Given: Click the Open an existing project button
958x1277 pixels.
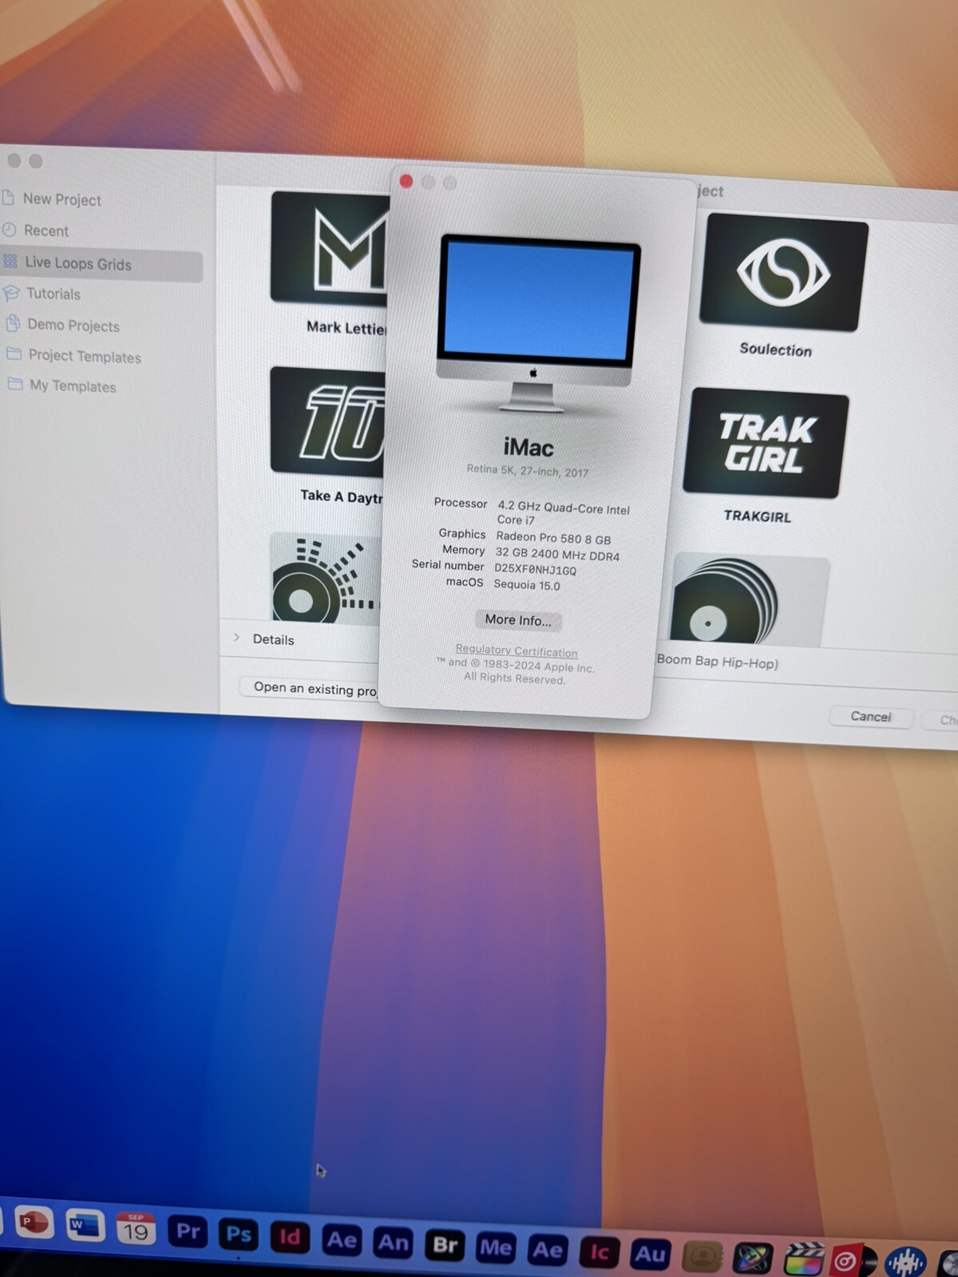Looking at the screenshot, I should [x=311, y=688].
